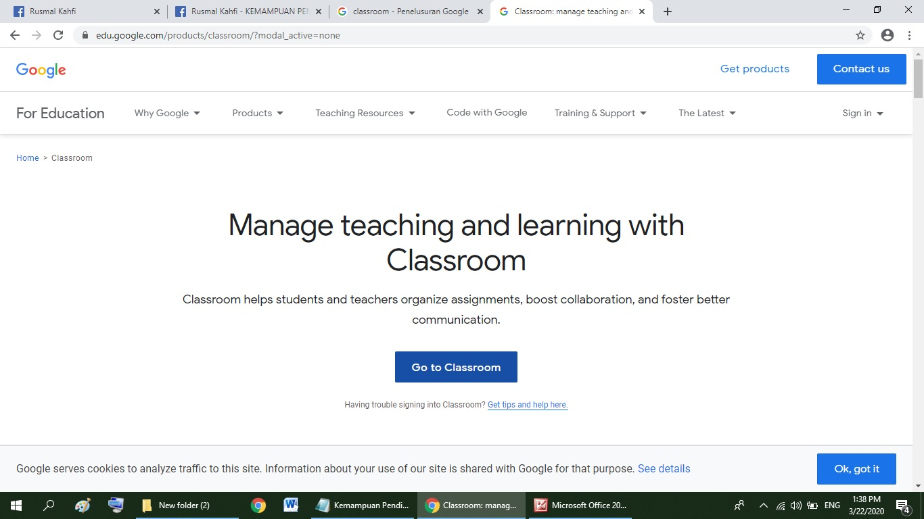Dismiss cookies with Ok, got it
The image size is (924, 519).
[x=856, y=469]
